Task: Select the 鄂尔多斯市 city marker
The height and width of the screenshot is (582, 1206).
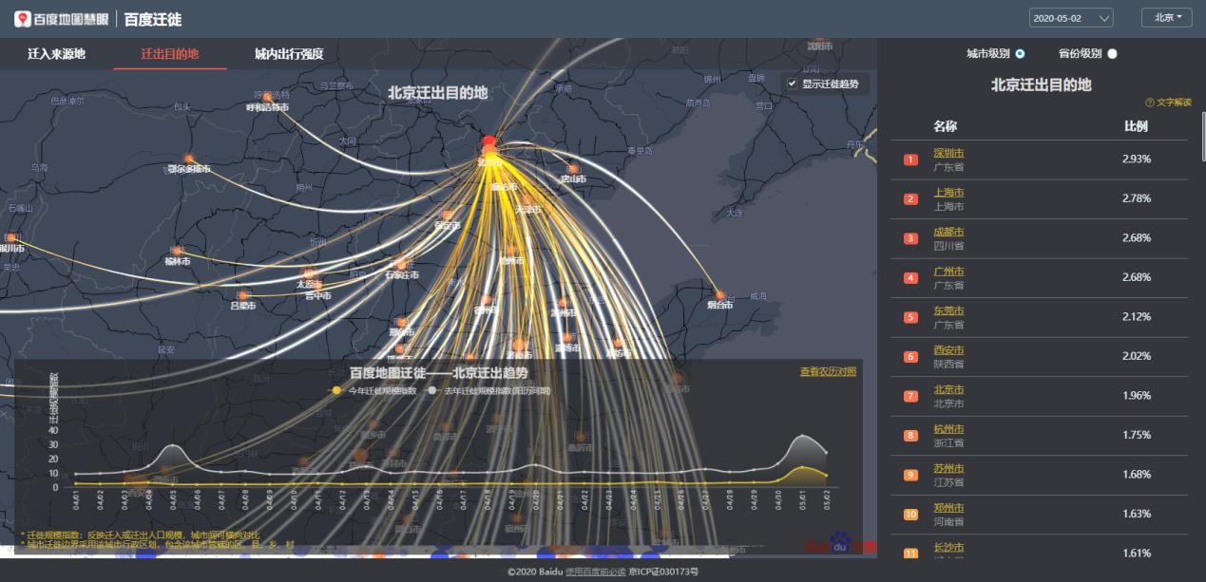Action: (189, 159)
